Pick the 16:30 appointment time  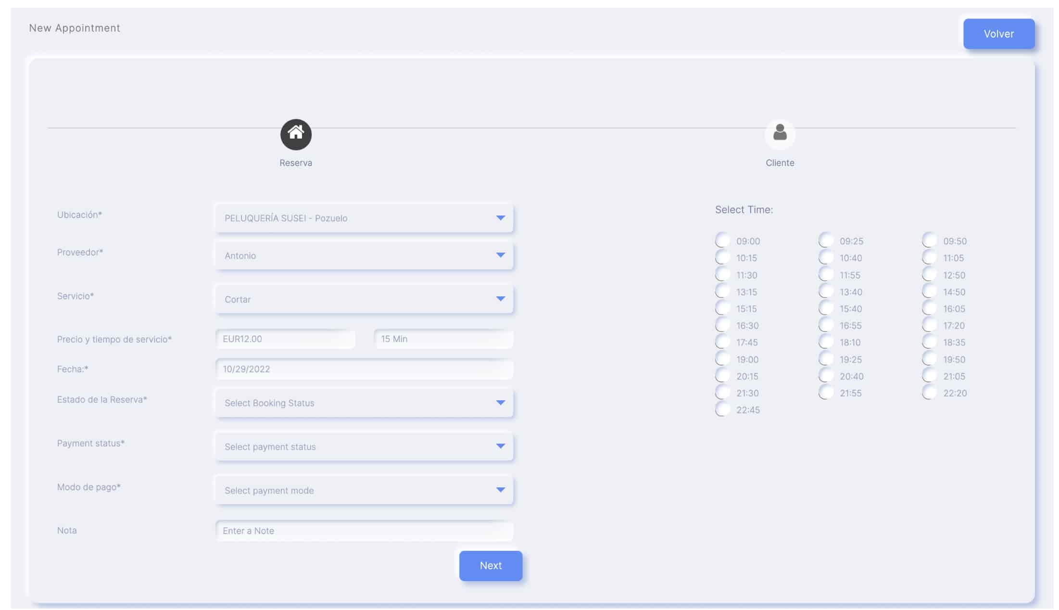point(722,325)
